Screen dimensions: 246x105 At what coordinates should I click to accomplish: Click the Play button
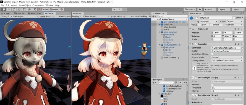[x=114, y=9]
